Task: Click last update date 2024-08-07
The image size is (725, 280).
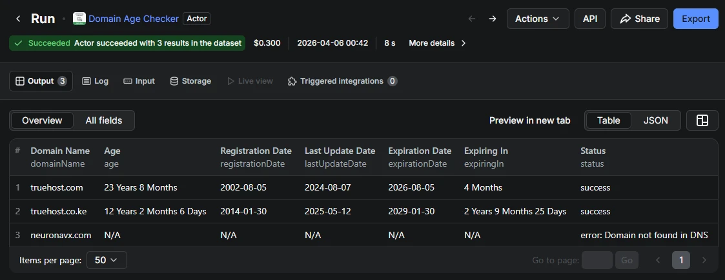Action: pos(328,188)
